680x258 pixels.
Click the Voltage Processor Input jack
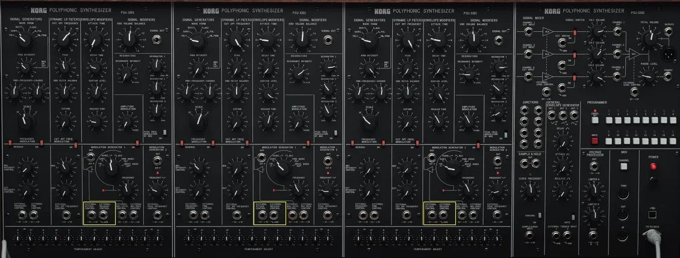tap(593, 235)
